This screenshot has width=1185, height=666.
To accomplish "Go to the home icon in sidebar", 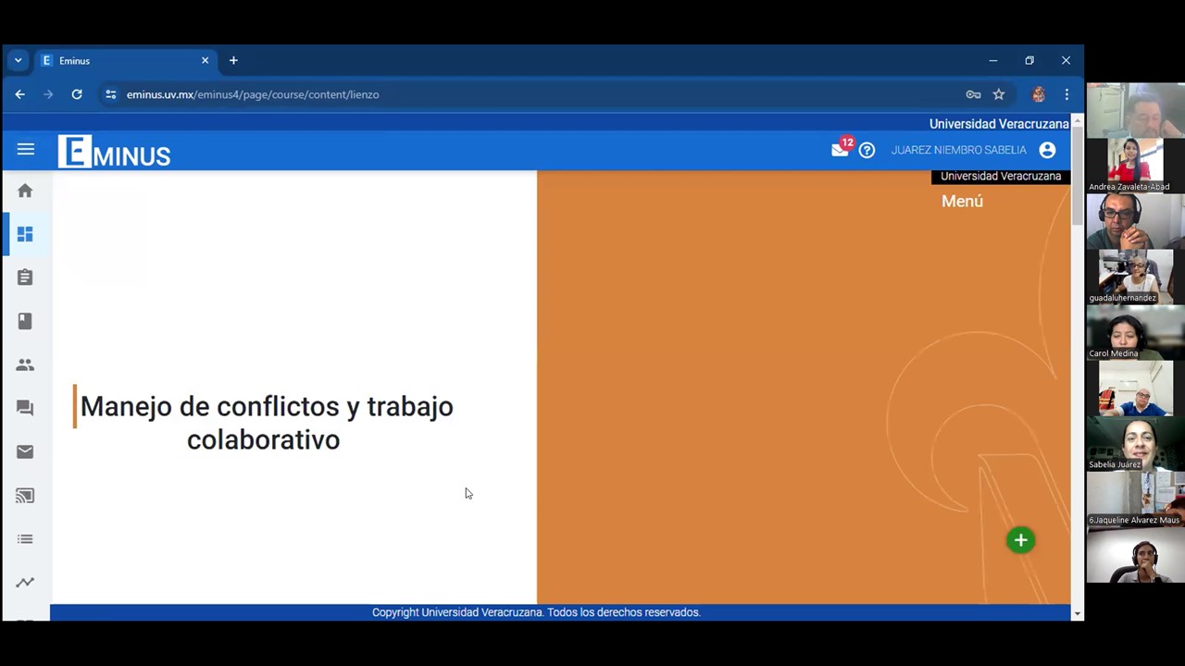I will [x=25, y=191].
